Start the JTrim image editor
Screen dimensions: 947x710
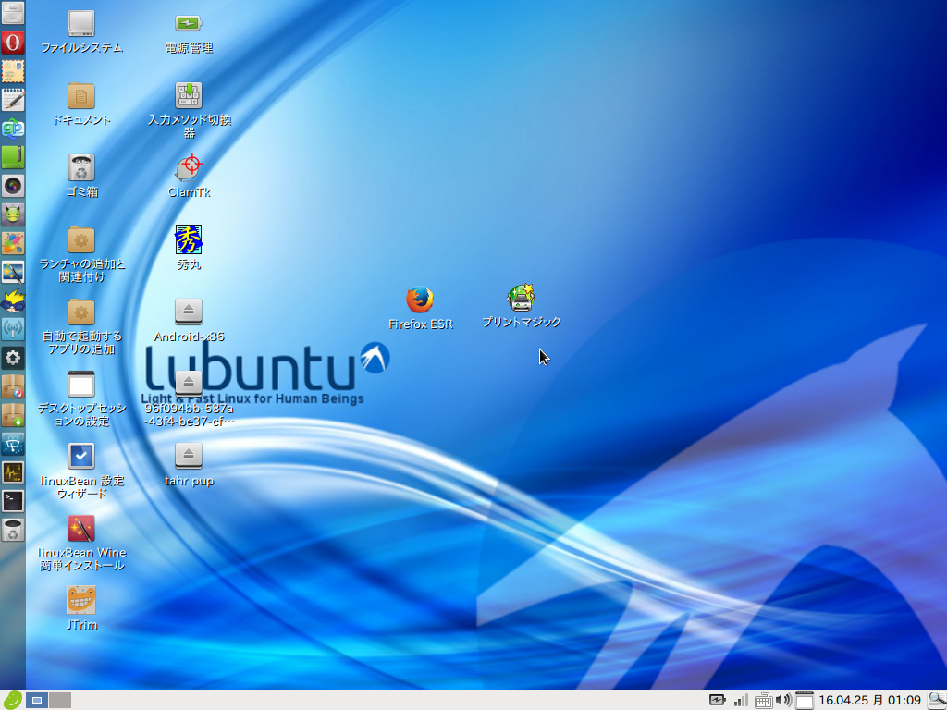coord(82,601)
